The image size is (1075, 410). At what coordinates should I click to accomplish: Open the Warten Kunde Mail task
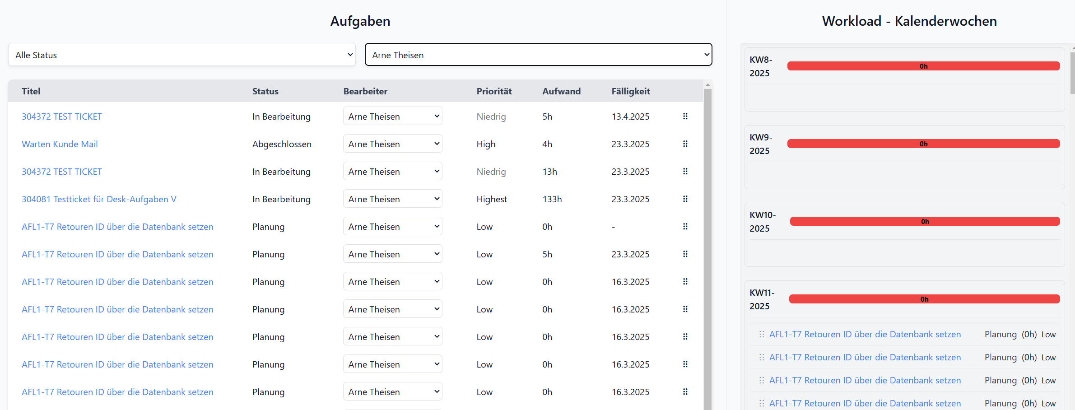coord(60,144)
